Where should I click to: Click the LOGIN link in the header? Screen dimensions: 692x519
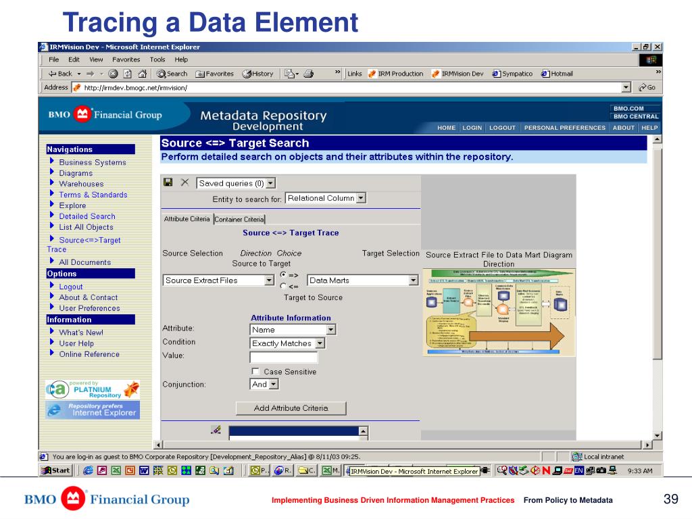click(472, 128)
